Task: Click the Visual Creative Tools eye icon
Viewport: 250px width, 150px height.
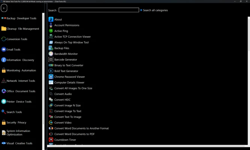Action: [x=4, y=143]
